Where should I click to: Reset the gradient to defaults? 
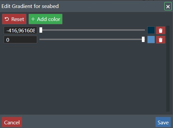pos(14,19)
